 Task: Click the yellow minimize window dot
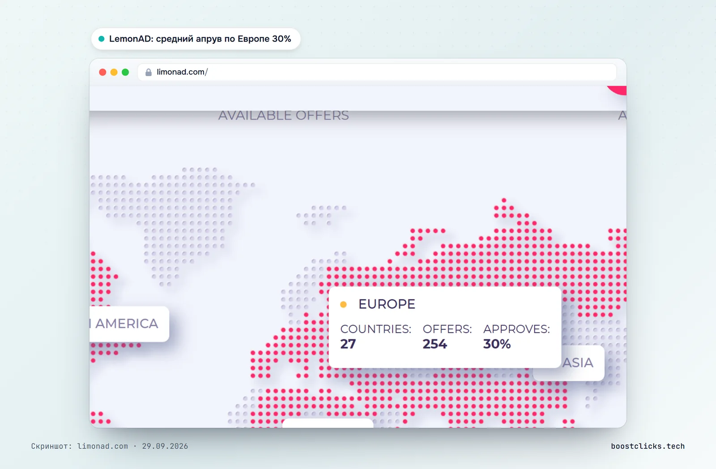pyautogui.click(x=114, y=72)
